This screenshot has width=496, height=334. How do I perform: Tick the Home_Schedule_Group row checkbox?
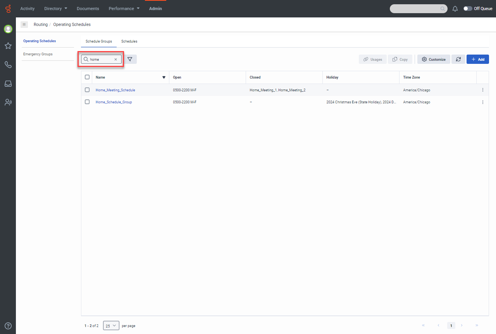tap(87, 102)
